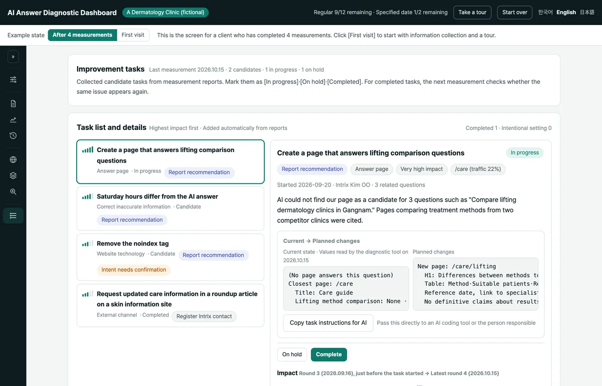
Task: Click 'Current → Planned changes' label
Action: point(322,241)
